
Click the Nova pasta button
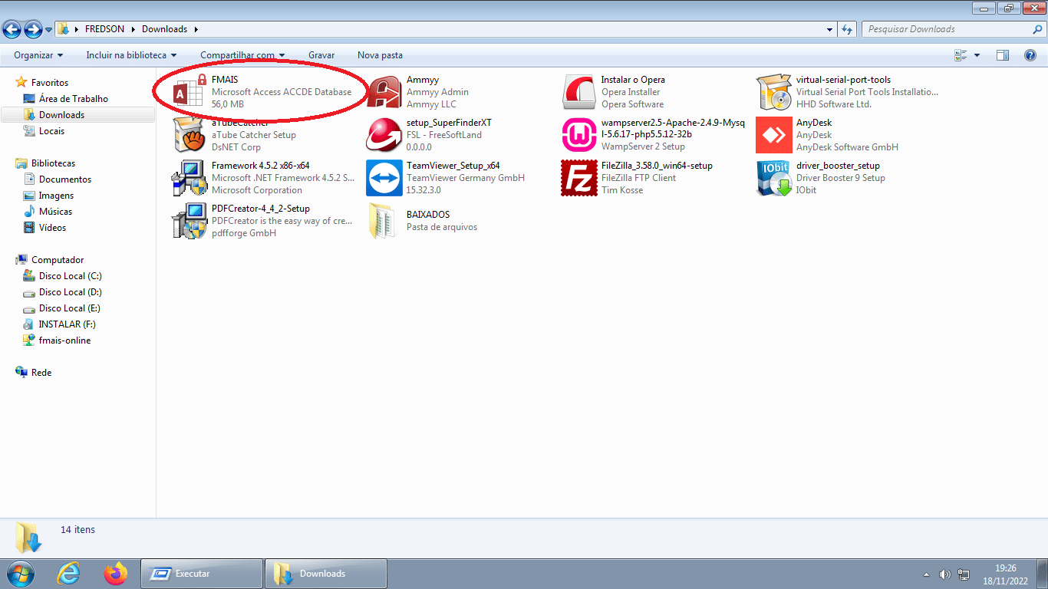tap(380, 55)
